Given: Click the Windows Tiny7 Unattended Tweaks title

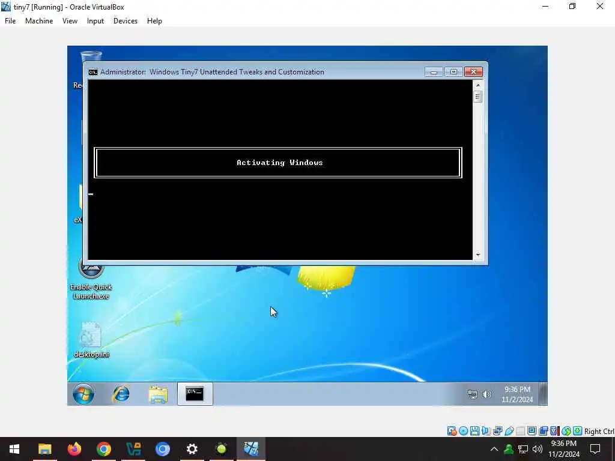Looking at the screenshot, I should (237, 72).
